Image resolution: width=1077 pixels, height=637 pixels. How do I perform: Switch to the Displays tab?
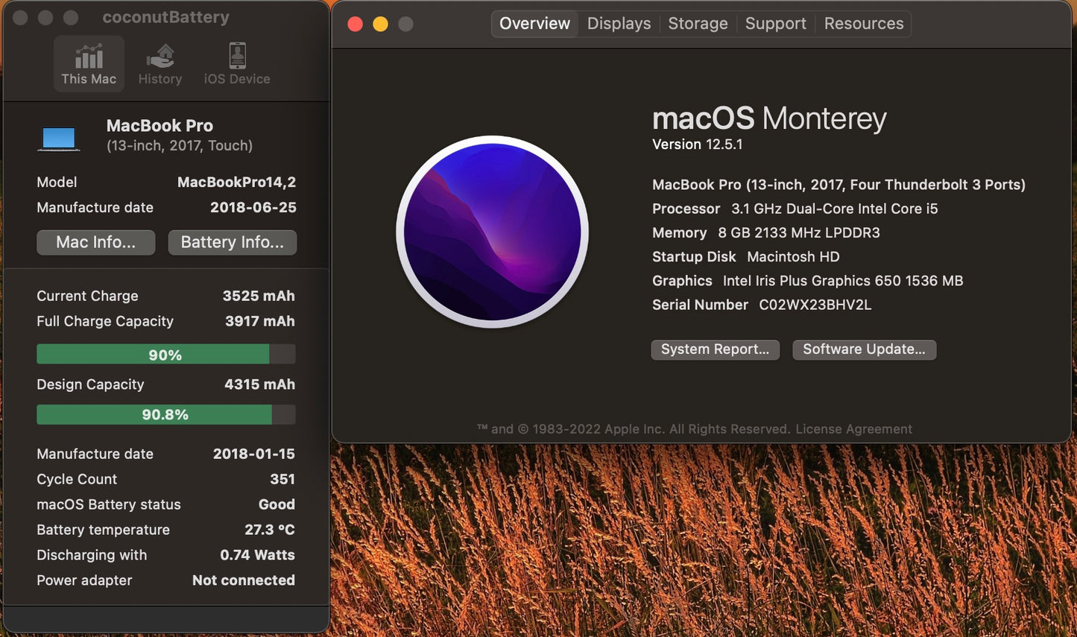click(x=618, y=23)
